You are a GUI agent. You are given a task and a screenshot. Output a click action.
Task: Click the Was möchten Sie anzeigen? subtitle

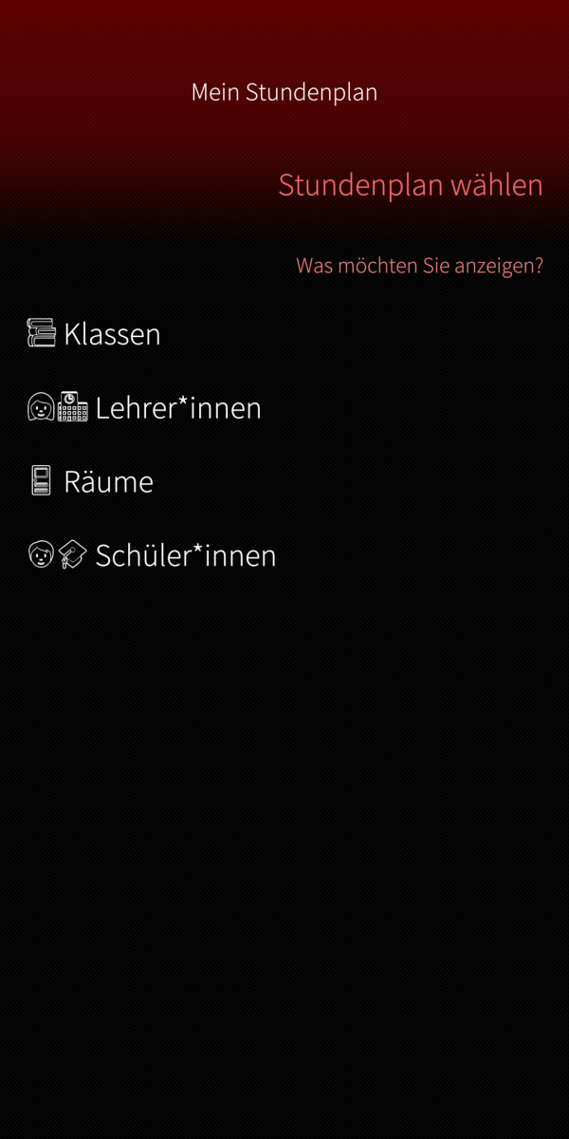tap(420, 266)
